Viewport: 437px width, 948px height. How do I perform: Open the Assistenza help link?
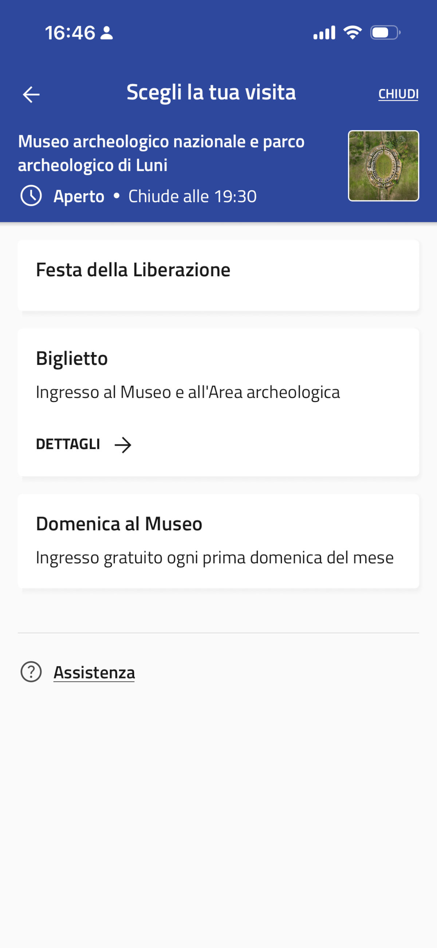tap(94, 673)
